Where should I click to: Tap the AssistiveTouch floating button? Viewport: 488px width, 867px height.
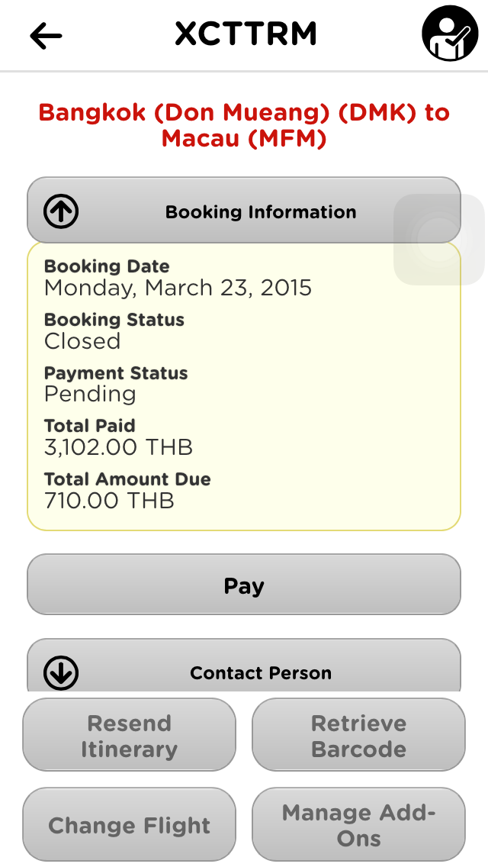pyautogui.click(x=438, y=240)
